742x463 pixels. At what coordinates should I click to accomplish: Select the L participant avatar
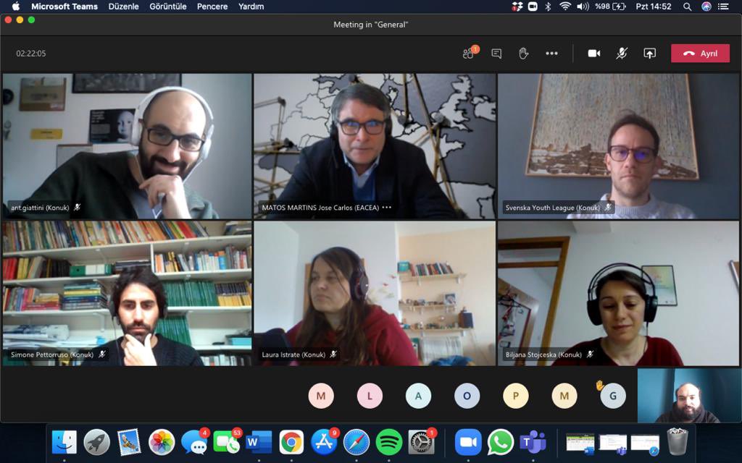point(370,396)
